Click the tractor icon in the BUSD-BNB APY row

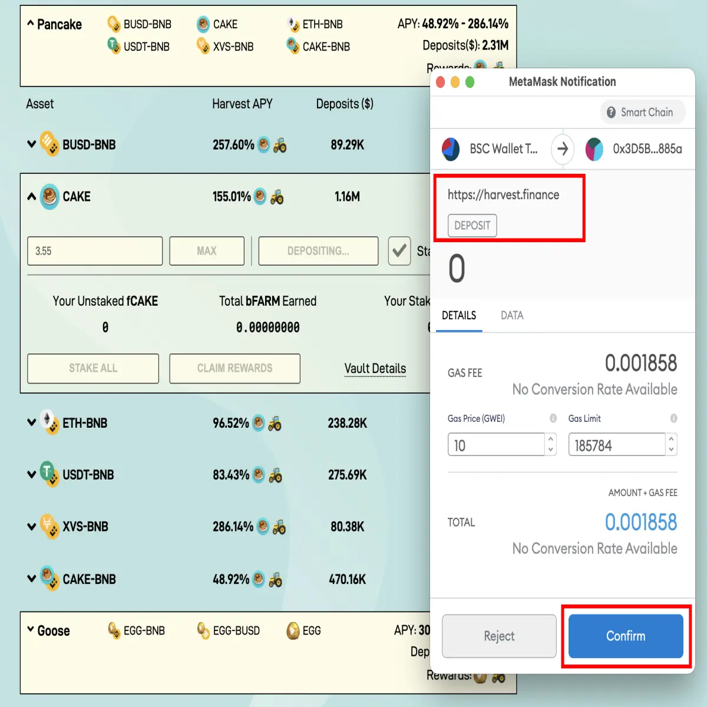click(280, 145)
